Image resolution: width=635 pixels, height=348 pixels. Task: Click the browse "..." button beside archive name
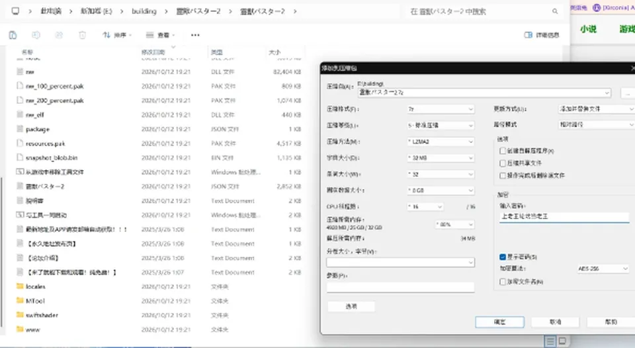(628, 93)
